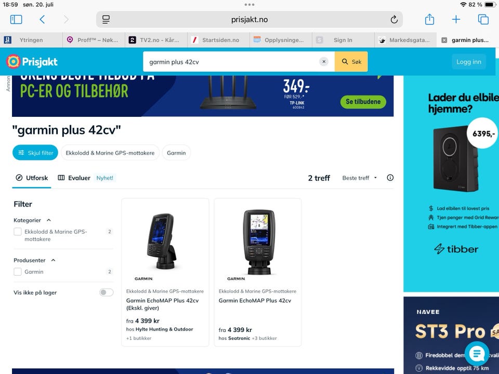Click the +1 butikker text
The height and width of the screenshot is (374, 499).
click(x=139, y=338)
